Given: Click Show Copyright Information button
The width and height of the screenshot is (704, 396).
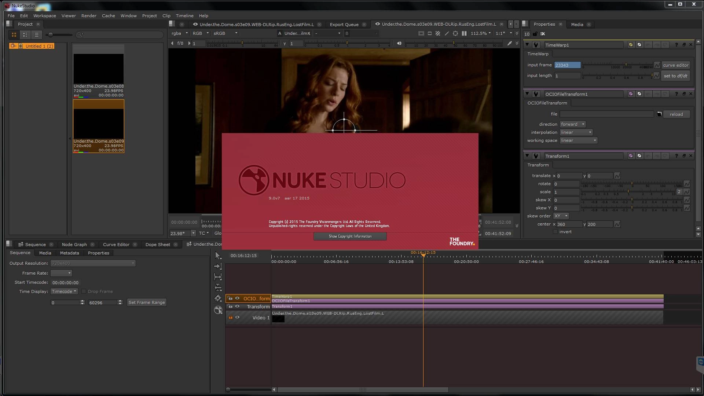Looking at the screenshot, I should [350, 236].
